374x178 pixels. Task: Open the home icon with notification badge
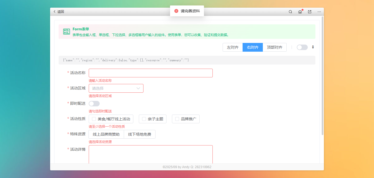[x=300, y=12]
